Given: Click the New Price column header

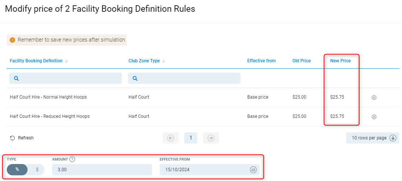Looking at the screenshot, I should pyautogui.click(x=340, y=61).
